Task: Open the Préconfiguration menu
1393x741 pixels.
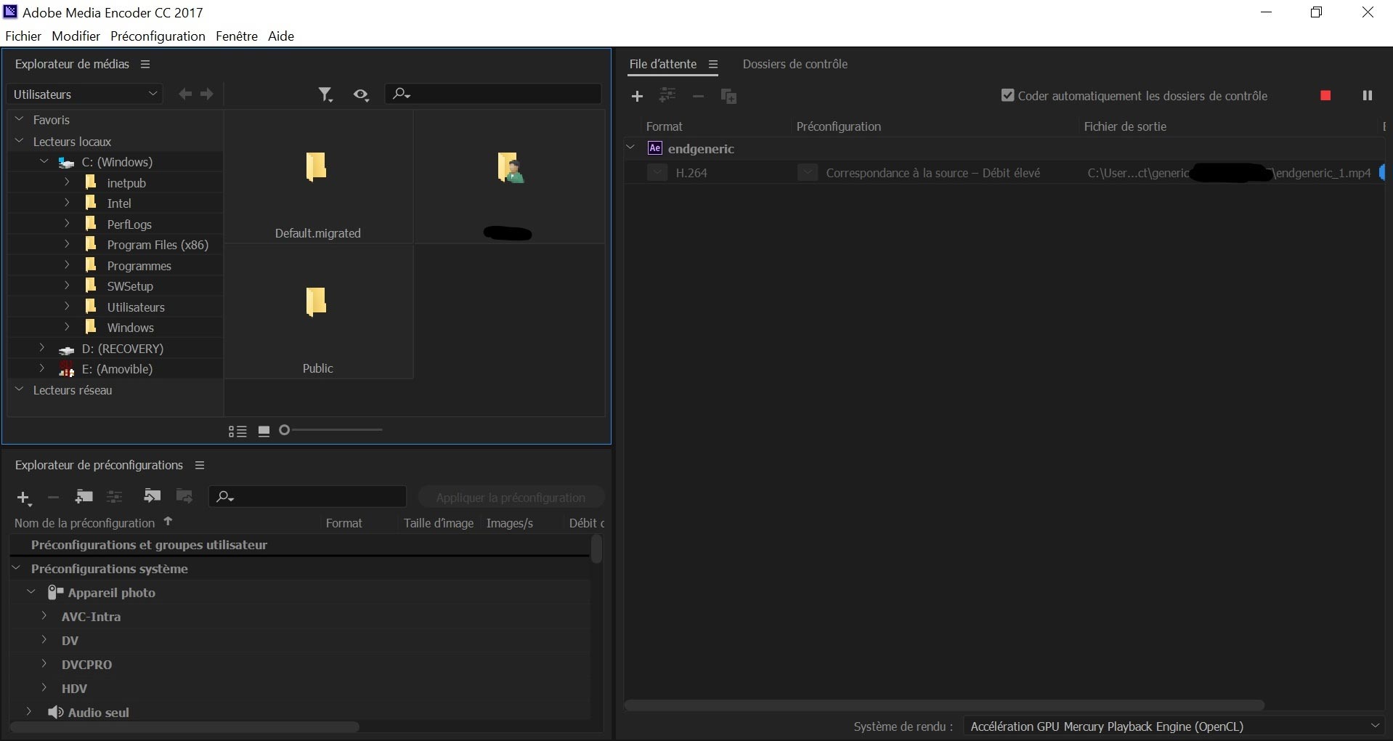Action: coord(158,36)
